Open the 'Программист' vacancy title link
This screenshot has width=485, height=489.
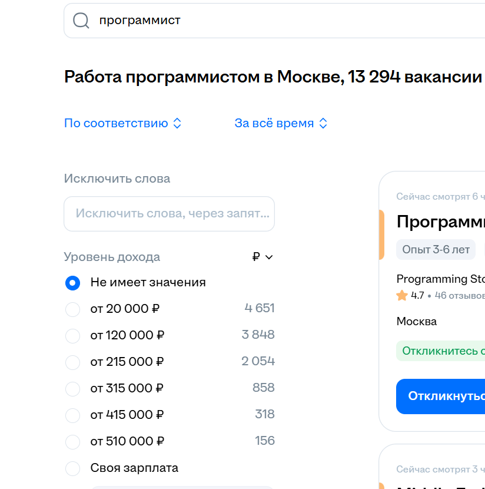point(440,222)
